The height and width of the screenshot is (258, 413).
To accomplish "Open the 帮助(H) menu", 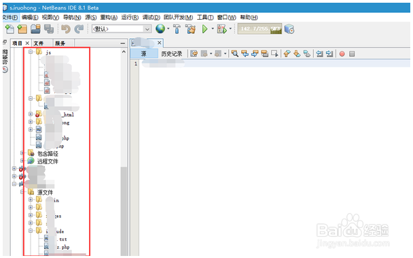I will (249, 18).
